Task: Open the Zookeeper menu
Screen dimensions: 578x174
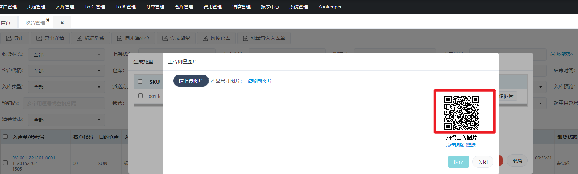Action: click(330, 7)
